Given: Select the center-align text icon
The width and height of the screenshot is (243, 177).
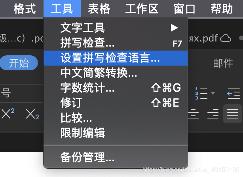Looking at the screenshot, I should pyautogui.click(x=193, y=114).
